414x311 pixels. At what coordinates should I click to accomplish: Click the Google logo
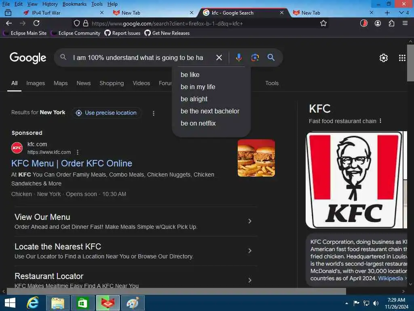pos(28,58)
